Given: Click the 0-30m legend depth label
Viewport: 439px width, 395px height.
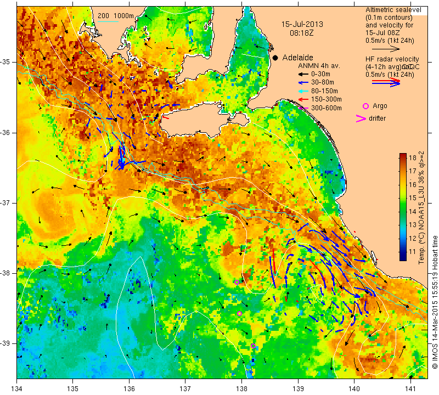Looking at the screenshot, I should click(x=320, y=75).
